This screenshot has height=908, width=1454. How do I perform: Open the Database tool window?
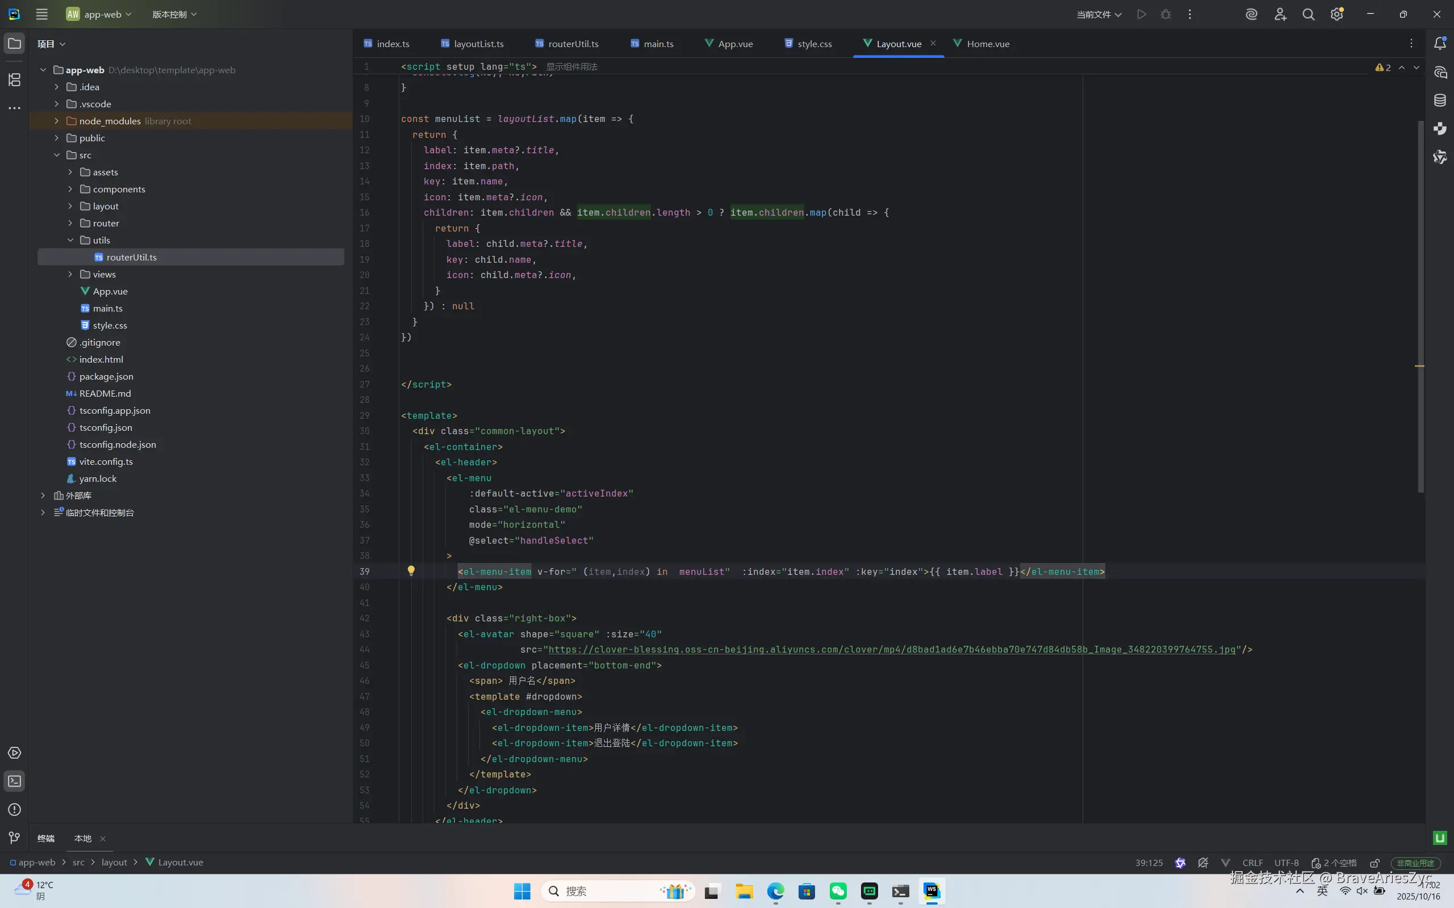[1440, 100]
